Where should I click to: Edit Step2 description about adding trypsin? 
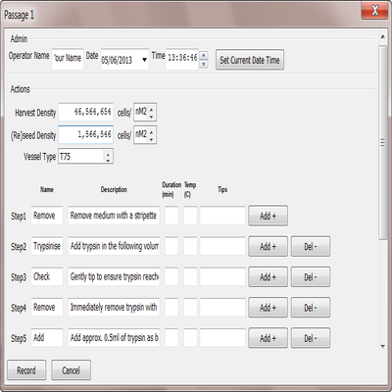click(114, 246)
